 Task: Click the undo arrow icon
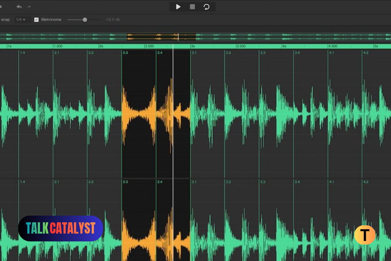point(19,7)
